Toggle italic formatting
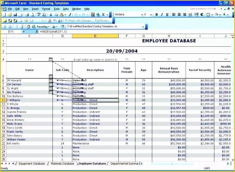 tap(162, 14)
